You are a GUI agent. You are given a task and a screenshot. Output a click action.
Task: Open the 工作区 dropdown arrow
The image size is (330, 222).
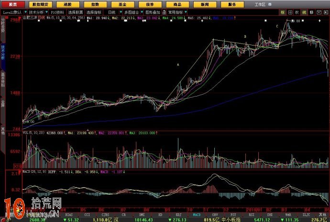(270, 4)
